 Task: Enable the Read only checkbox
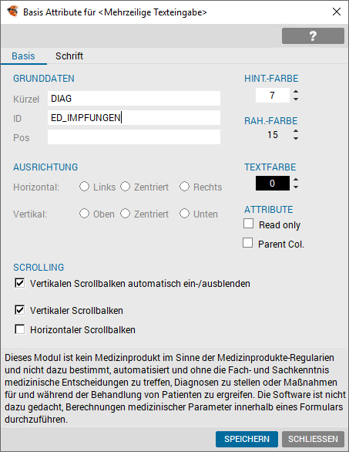point(249,224)
